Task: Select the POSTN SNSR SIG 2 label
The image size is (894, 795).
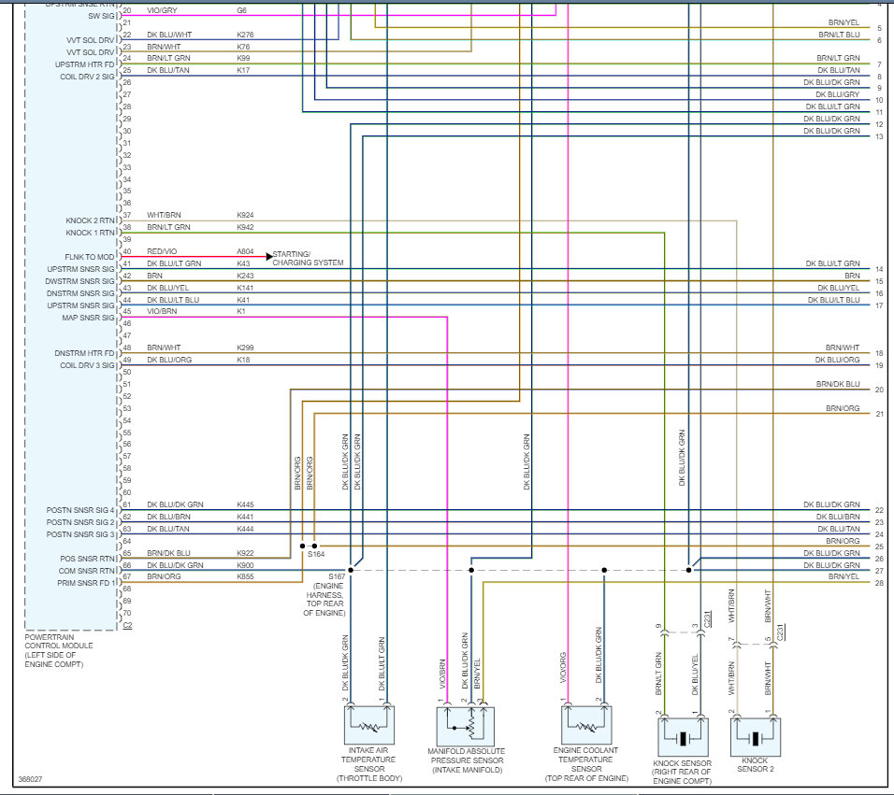Action: [x=80, y=522]
